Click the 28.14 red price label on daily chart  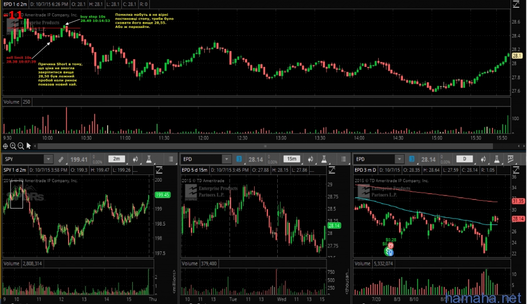(x=518, y=219)
